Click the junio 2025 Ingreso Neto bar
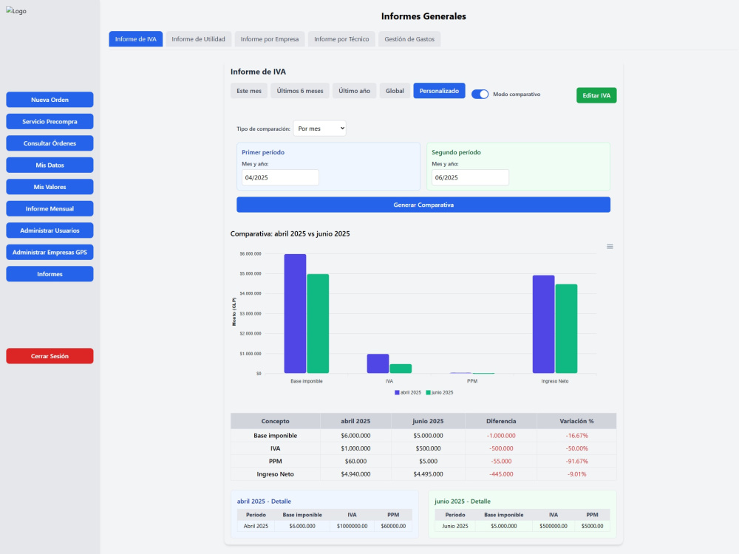This screenshot has height=554, width=739. tap(566, 329)
